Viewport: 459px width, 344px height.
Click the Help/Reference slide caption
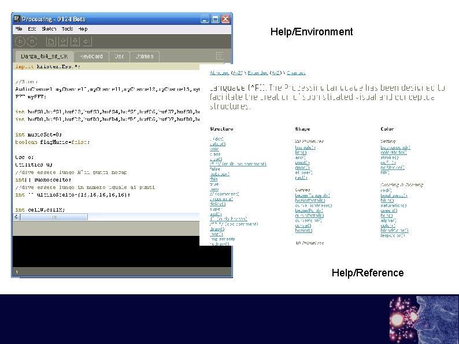[x=368, y=273]
